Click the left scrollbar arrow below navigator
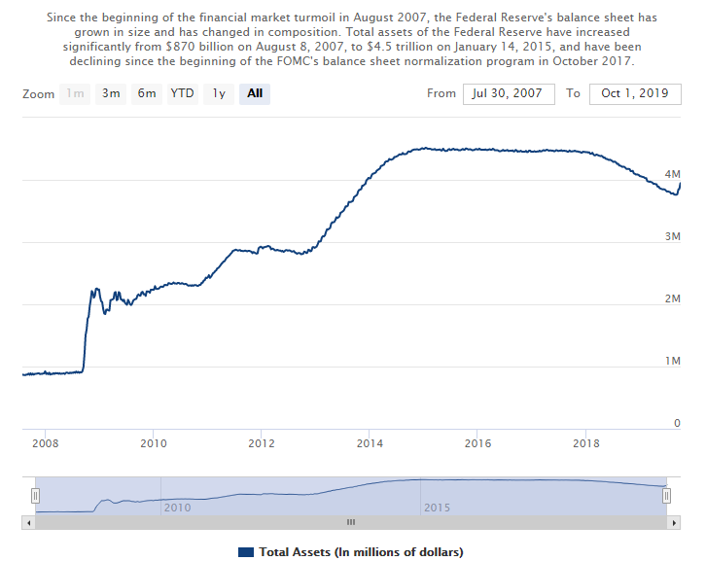The width and height of the screenshot is (706, 561). [x=29, y=522]
